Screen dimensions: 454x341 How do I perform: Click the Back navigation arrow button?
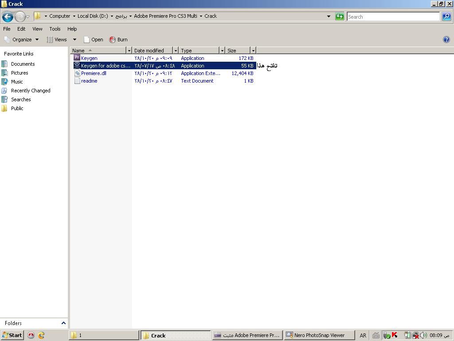pyautogui.click(x=8, y=17)
